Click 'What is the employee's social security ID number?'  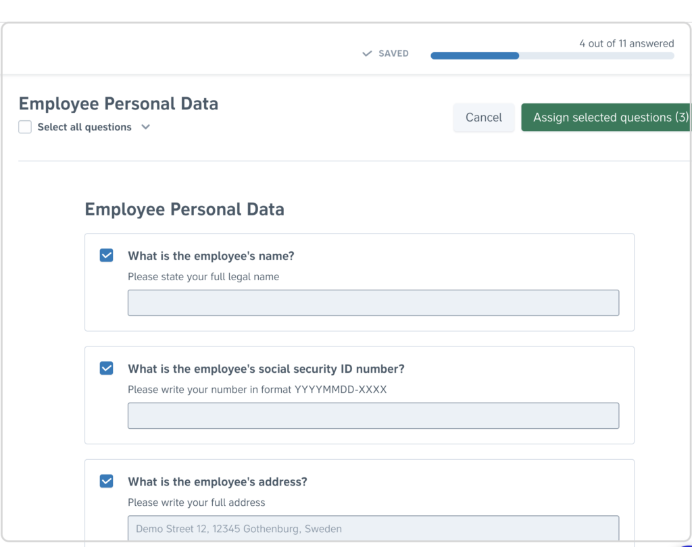[x=266, y=369]
